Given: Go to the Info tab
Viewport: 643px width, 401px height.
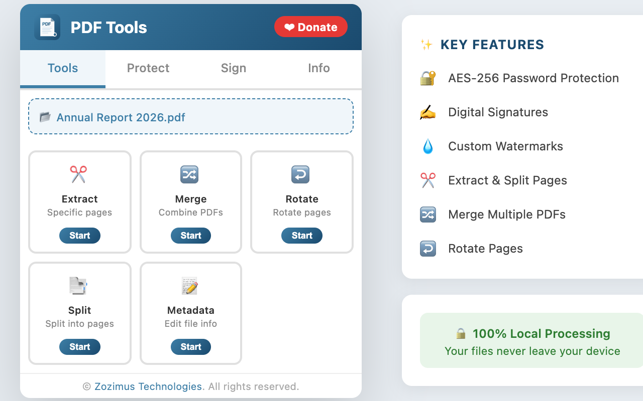Looking at the screenshot, I should 319,69.
